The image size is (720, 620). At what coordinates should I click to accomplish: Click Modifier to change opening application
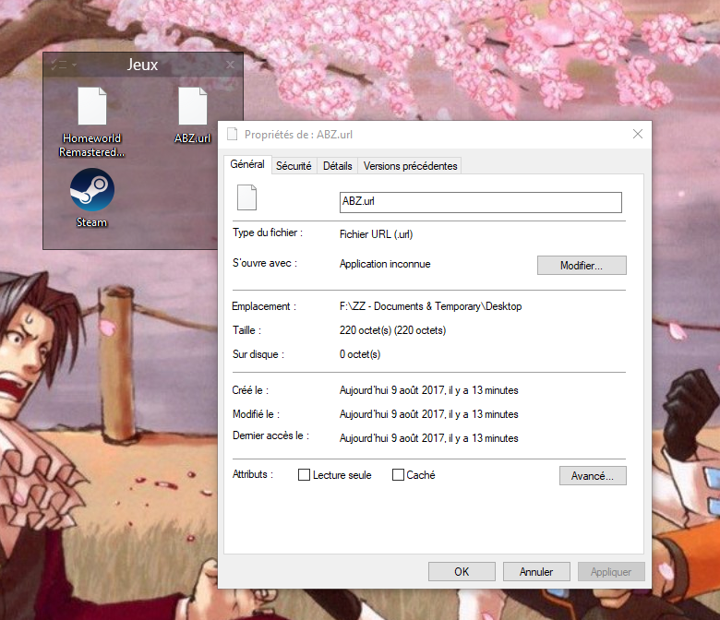click(582, 266)
